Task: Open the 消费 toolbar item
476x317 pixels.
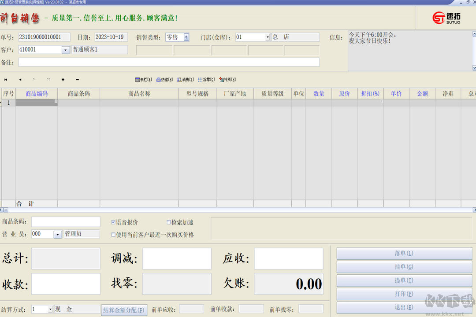Action: click(x=186, y=80)
